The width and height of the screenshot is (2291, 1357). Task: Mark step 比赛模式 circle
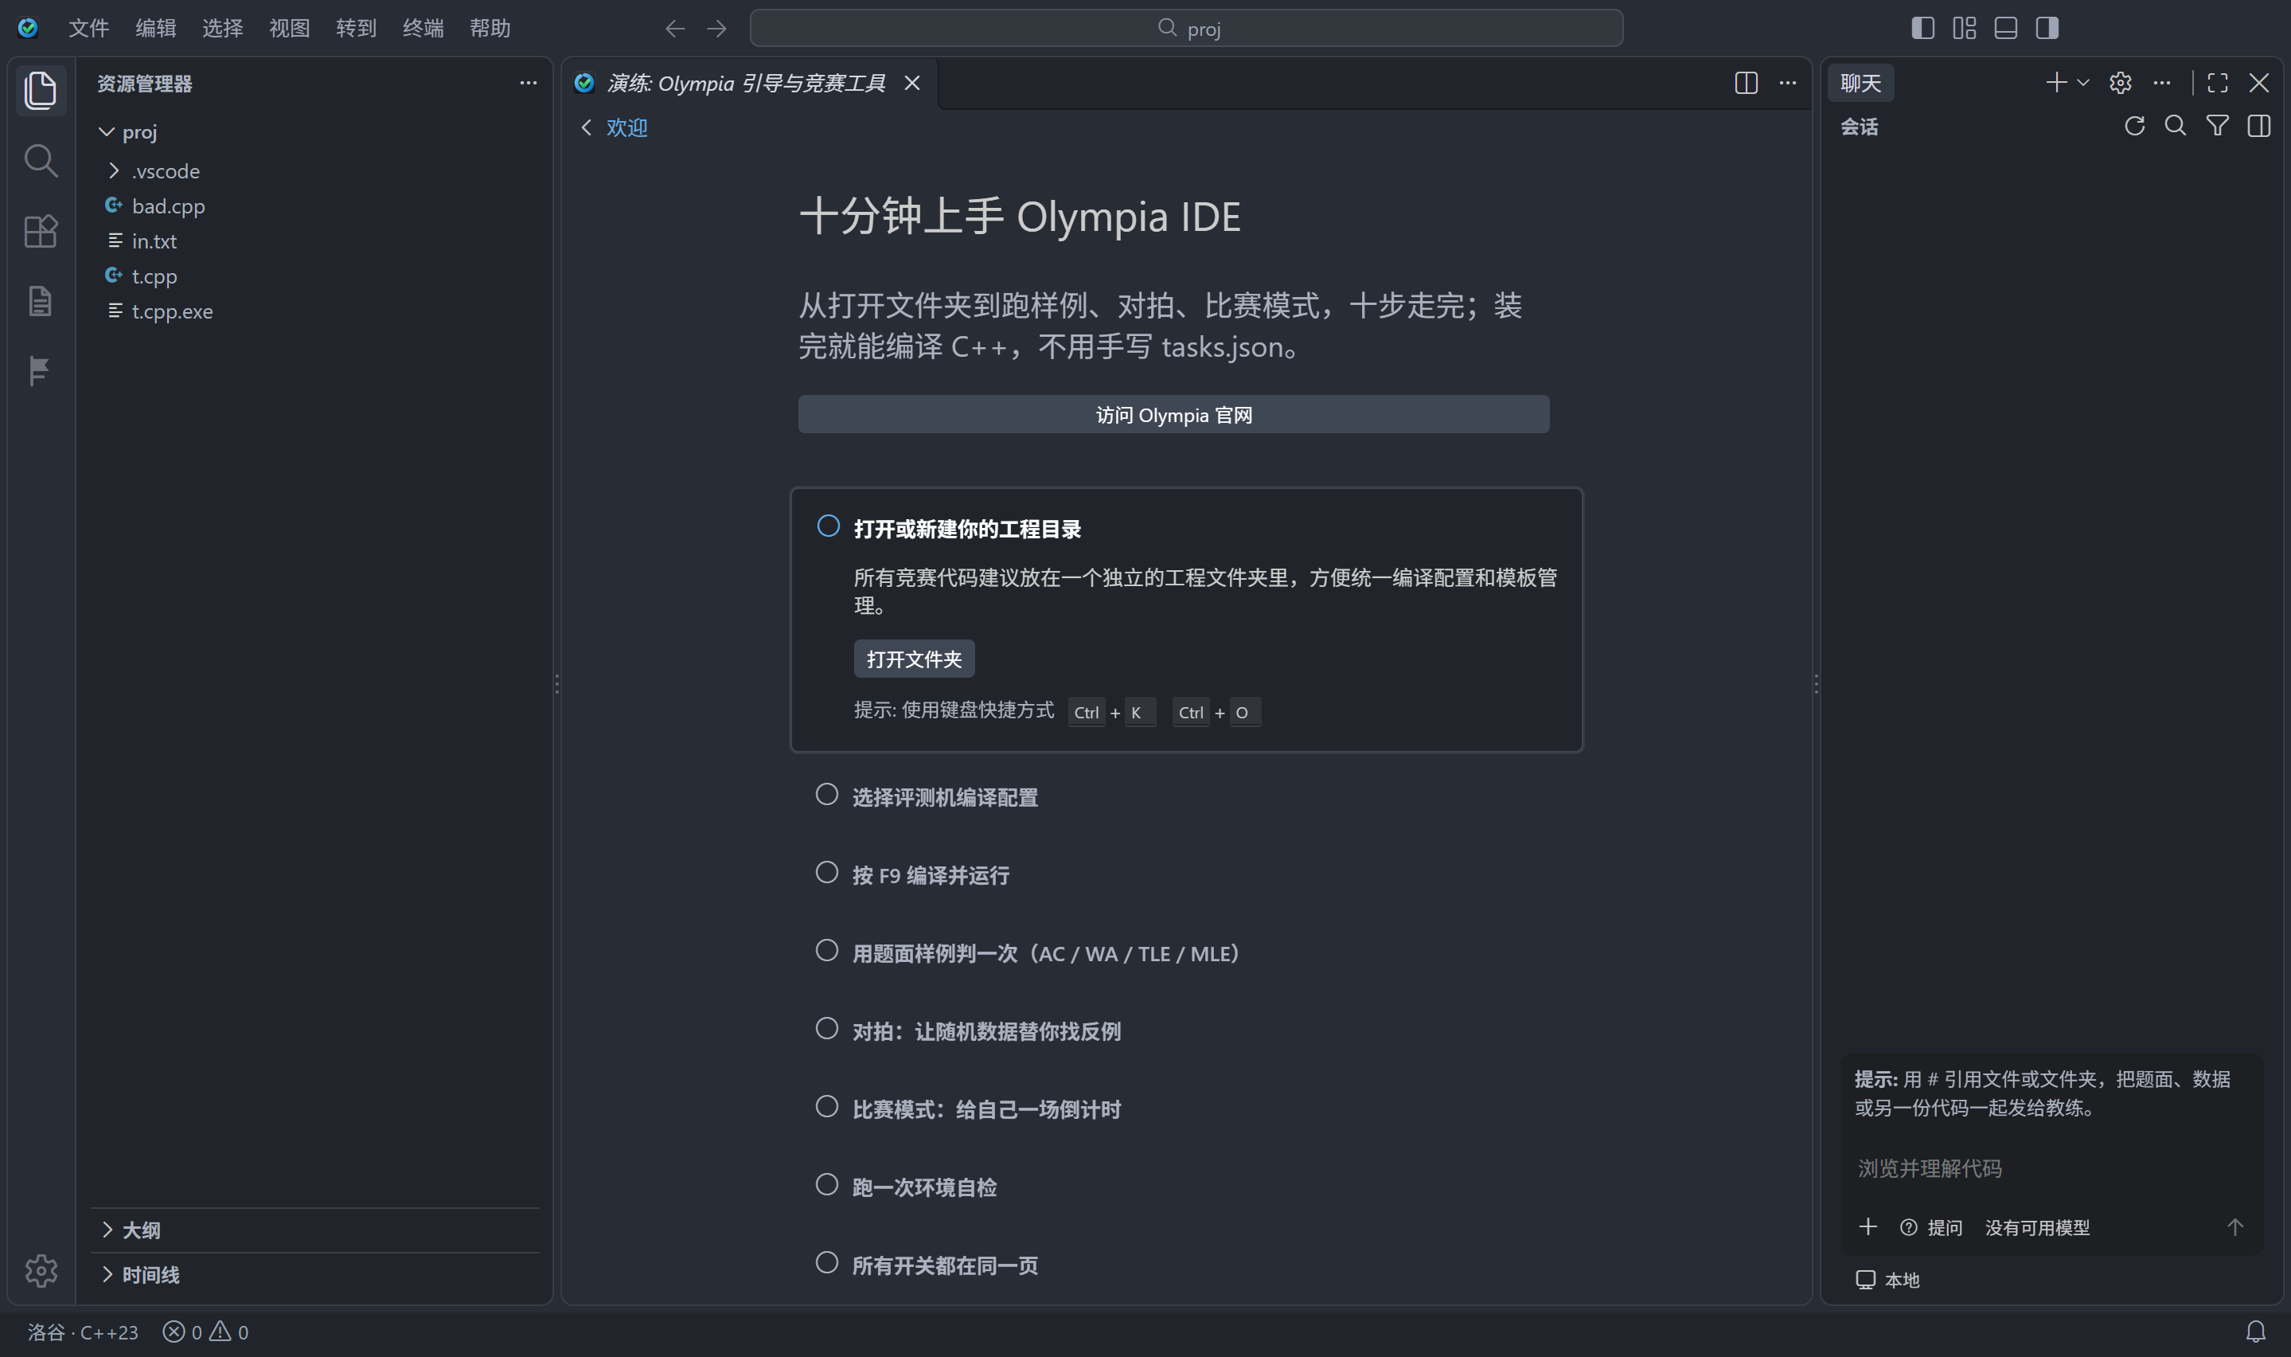click(827, 1106)
